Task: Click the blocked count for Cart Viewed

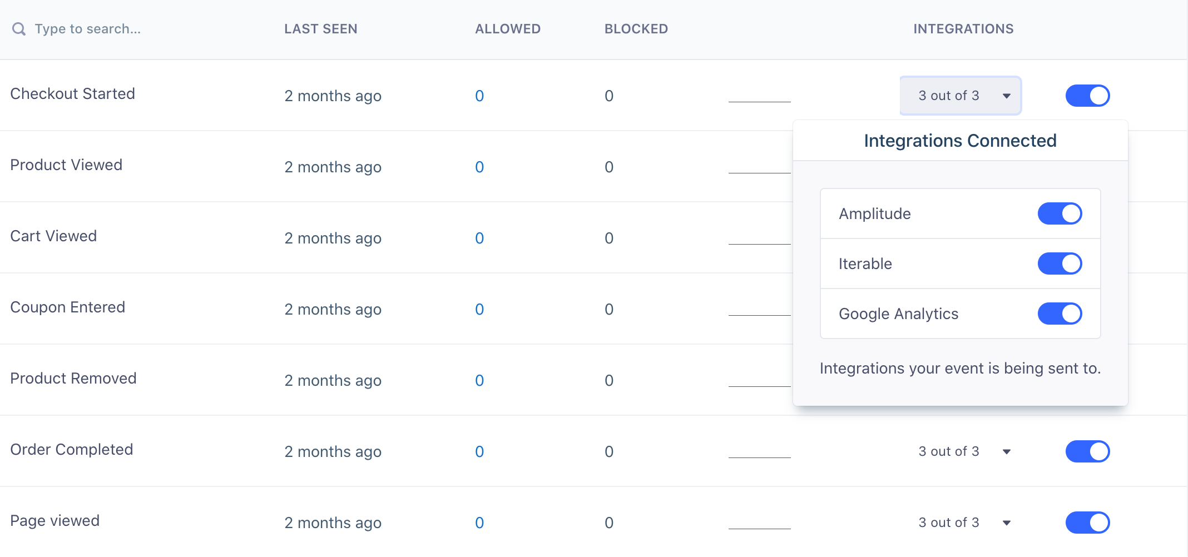Action: (x=609, y=238)
